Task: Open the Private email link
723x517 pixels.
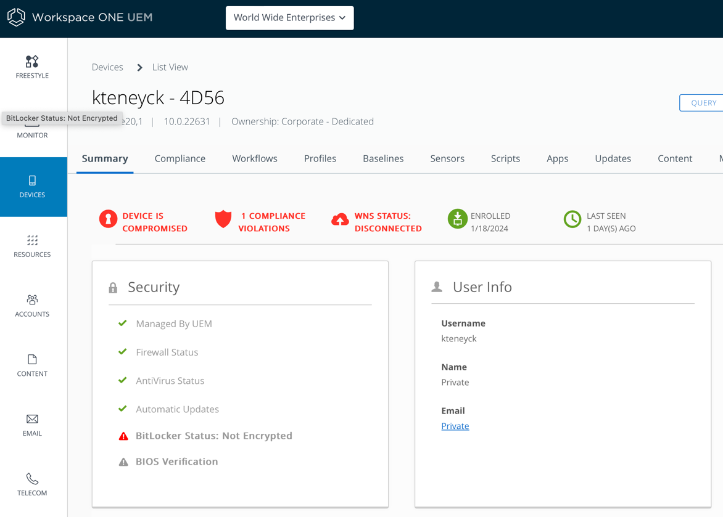Action: (455, 426)
